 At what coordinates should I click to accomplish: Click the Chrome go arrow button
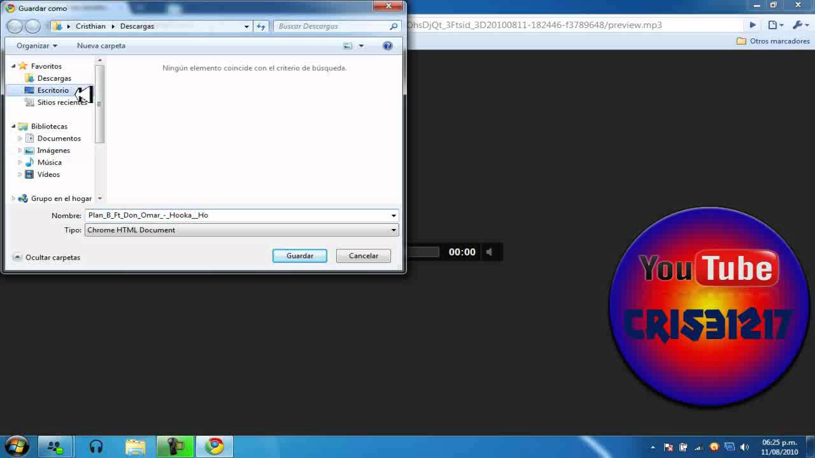tap(753, 25)
